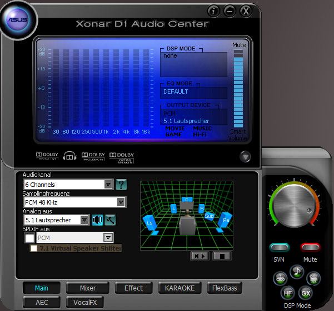Select the Game DSP mode icon
The image size is (334, 311).
pyautogui.click(x=280, y=278)
